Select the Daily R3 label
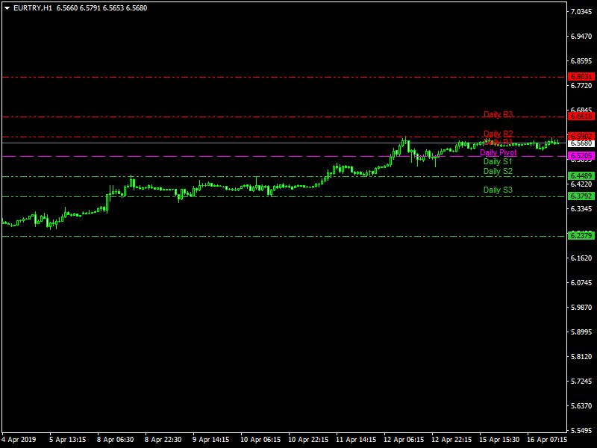597x448 pixels. pos(498,115)
